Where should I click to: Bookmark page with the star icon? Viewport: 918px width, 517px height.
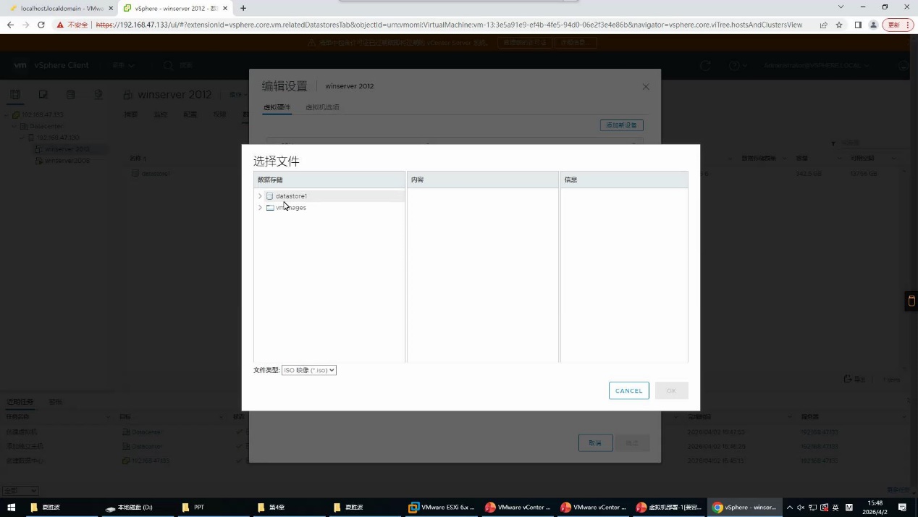click(839, 25)
